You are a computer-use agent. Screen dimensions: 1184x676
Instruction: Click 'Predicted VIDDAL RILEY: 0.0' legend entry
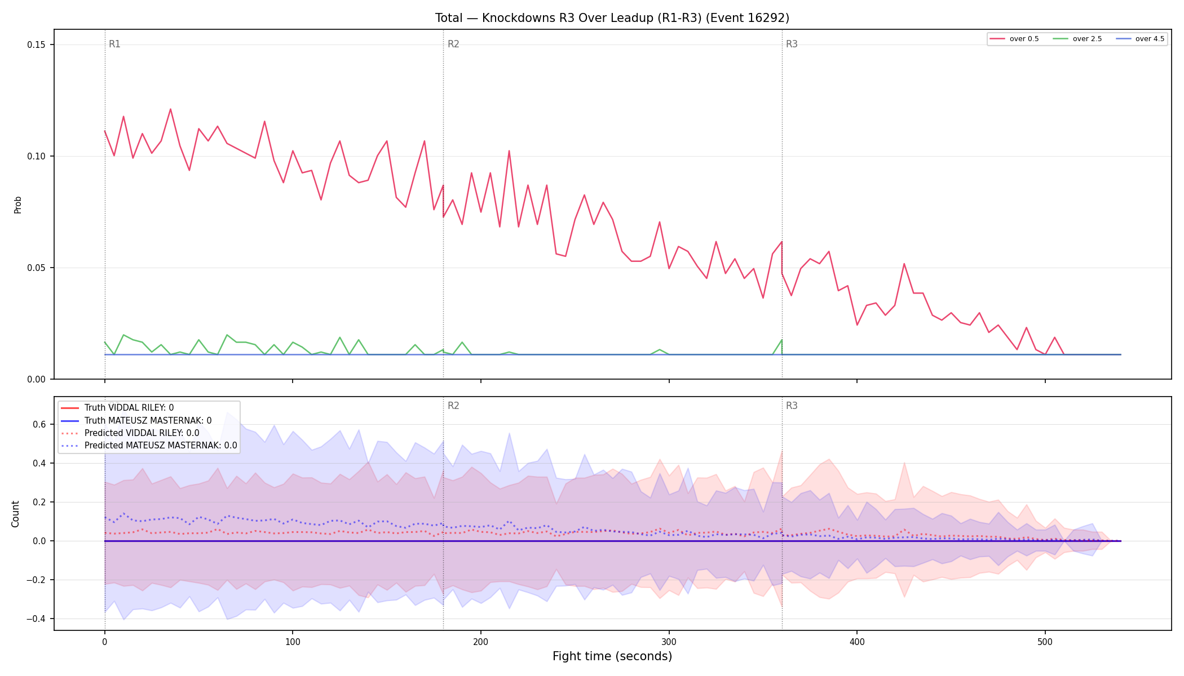pos(130,433)
